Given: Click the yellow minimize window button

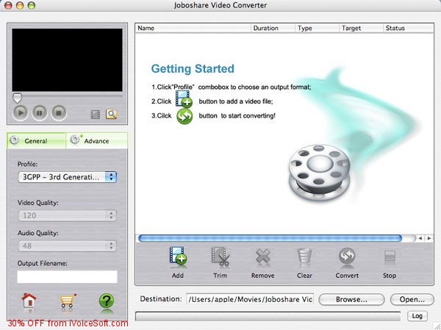Looking at the screenshot, I should click(x=20, y=5).
